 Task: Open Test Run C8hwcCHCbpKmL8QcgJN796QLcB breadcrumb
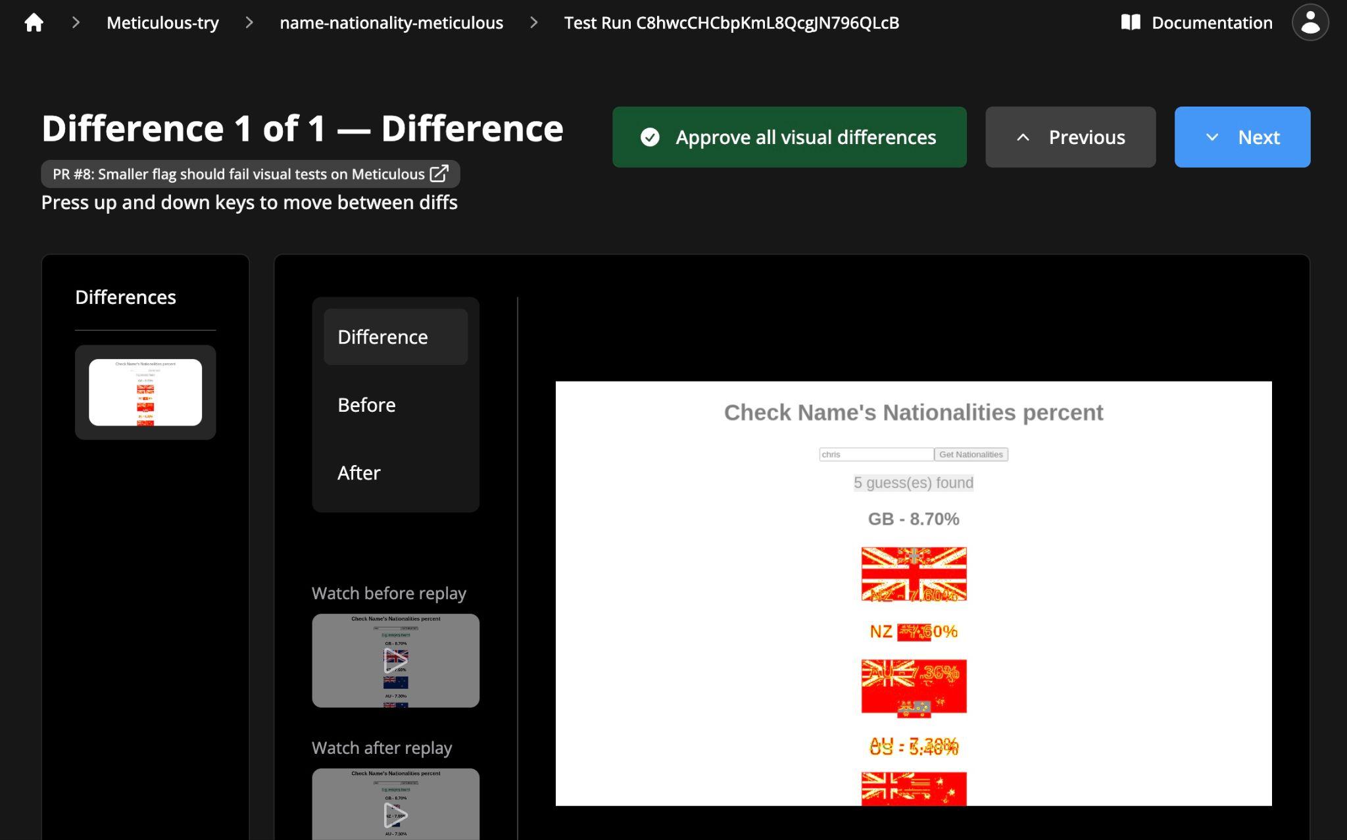731,23
